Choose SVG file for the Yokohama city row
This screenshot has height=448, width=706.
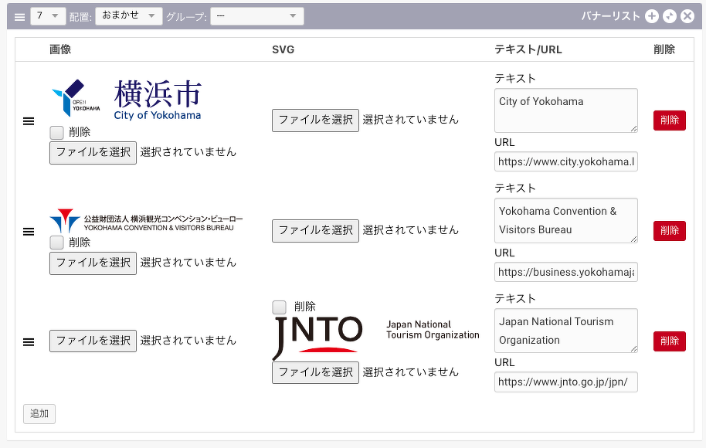[x=315, y=120]
